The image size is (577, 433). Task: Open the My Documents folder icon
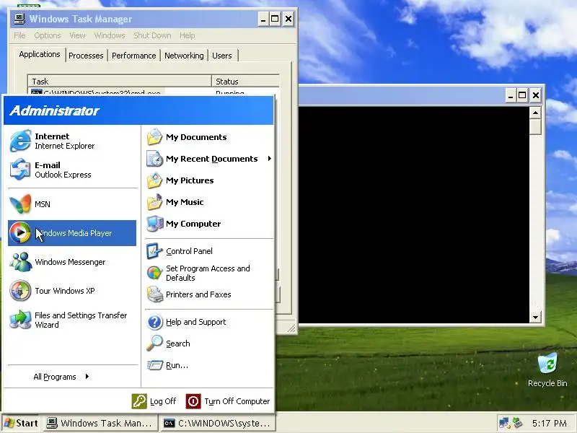[x=154, y=137]
